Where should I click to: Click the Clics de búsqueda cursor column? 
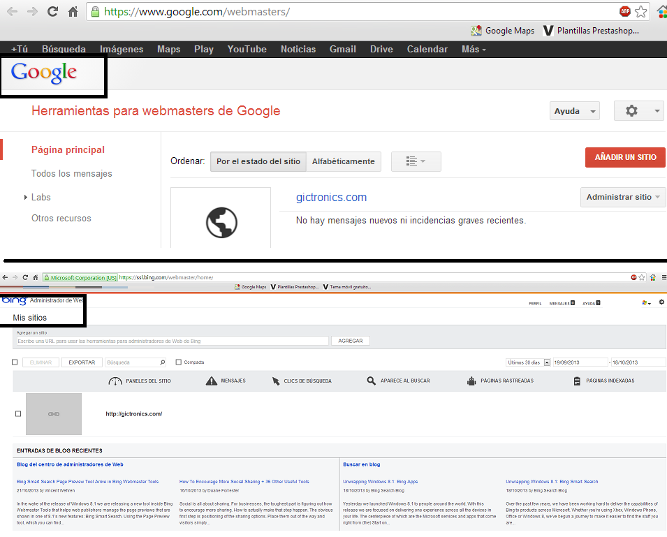pos(302,381)
